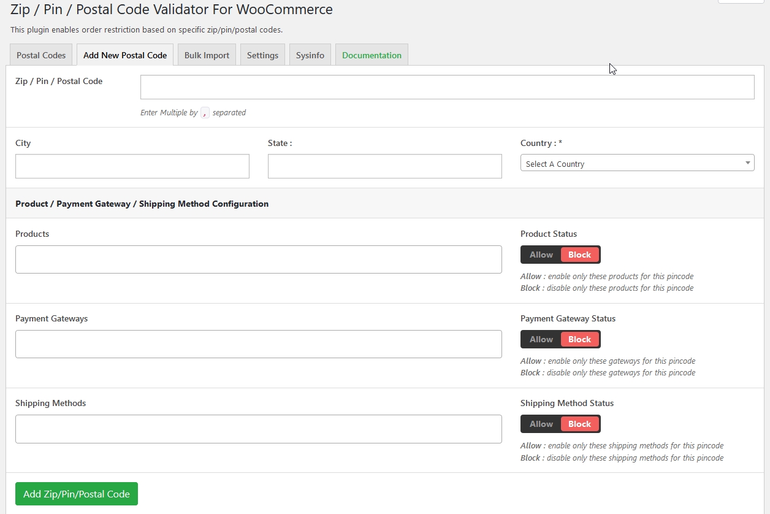Switch to the Bulk Import tab
This screenshot has height=514, width=770.
[206, 55]
